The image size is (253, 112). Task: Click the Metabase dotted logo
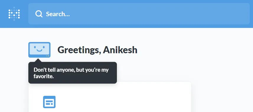(x=14, y=14)
